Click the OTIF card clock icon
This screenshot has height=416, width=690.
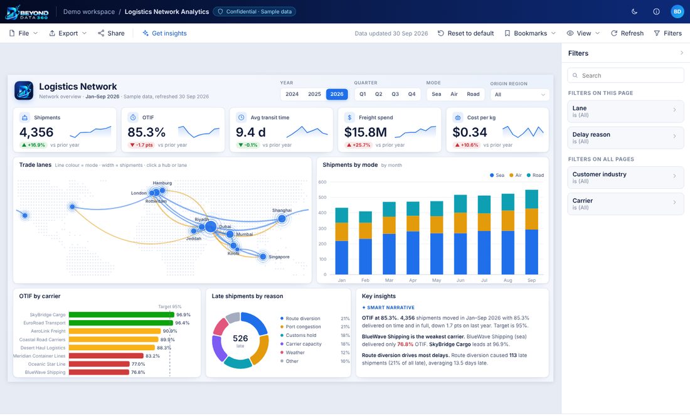point(133,117)
